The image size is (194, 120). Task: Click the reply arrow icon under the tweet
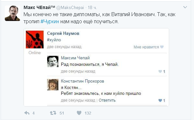(x=27, y=113)
